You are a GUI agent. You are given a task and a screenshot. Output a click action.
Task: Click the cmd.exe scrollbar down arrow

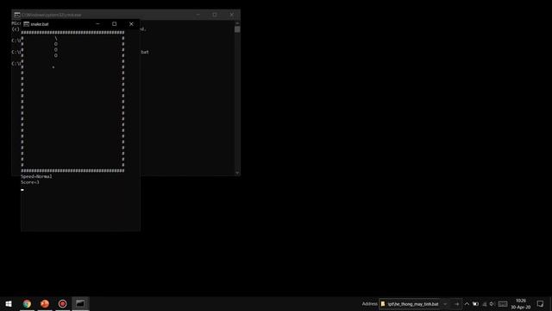tap(237, 173)
